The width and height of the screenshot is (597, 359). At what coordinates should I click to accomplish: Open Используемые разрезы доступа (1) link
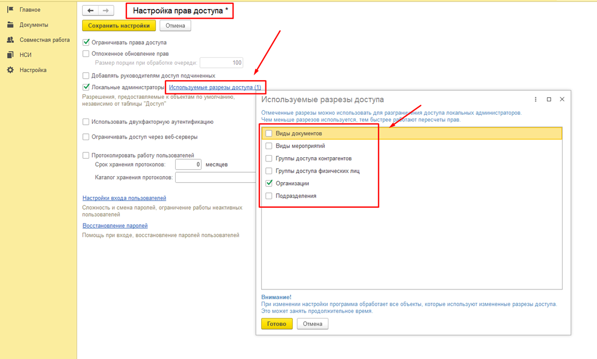click(x=215, y=87)
